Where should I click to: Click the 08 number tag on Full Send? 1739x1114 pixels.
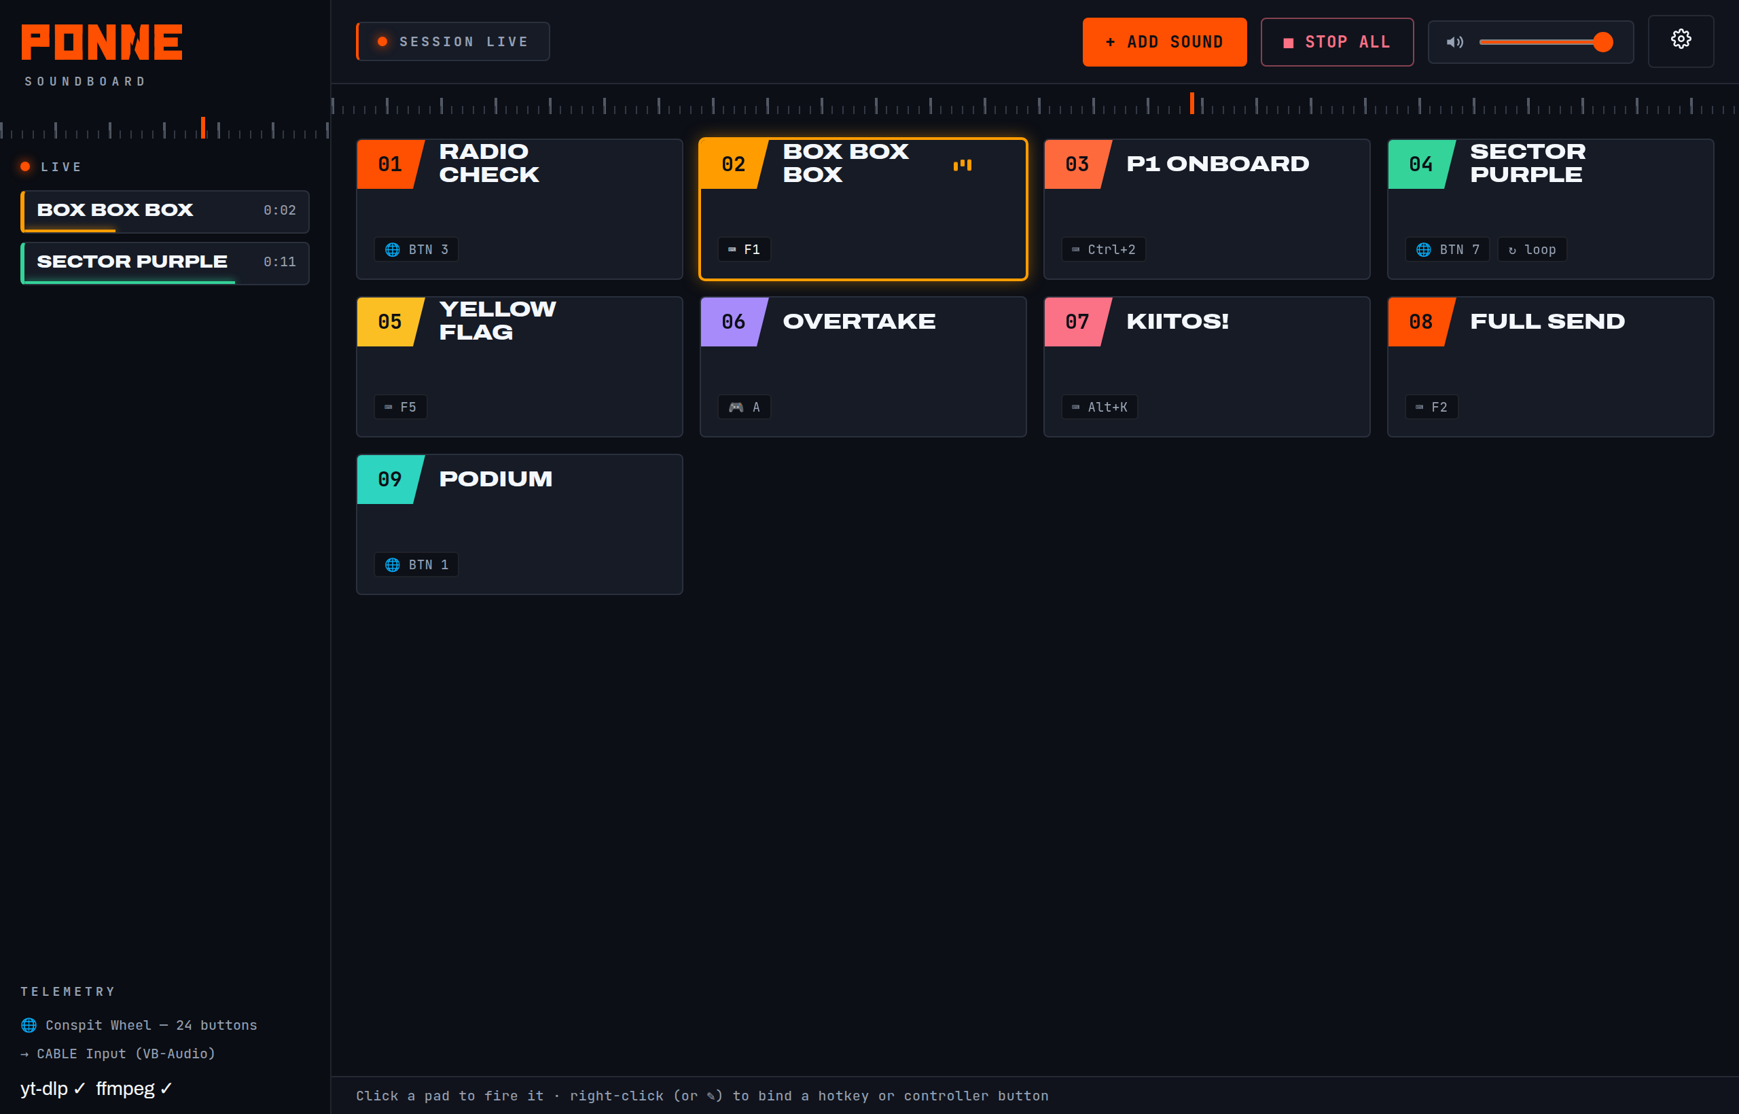(1420, 322)
